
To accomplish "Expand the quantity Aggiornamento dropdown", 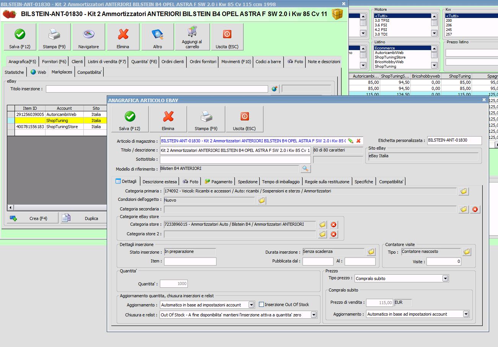I will 251,305.
